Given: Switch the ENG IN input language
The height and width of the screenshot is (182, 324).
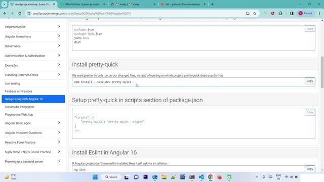Looking at the screenshot, I should point(278,177).
